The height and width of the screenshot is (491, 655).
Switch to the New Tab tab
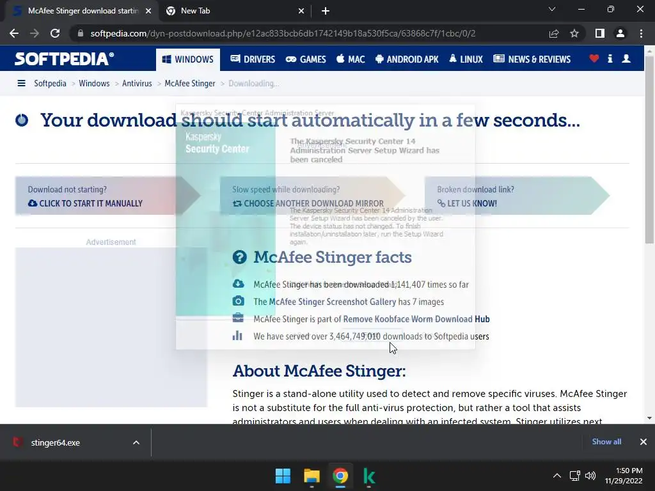(x=235, y=11)
